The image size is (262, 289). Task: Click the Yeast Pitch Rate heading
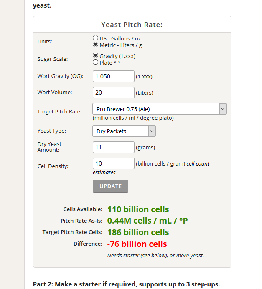132,25
